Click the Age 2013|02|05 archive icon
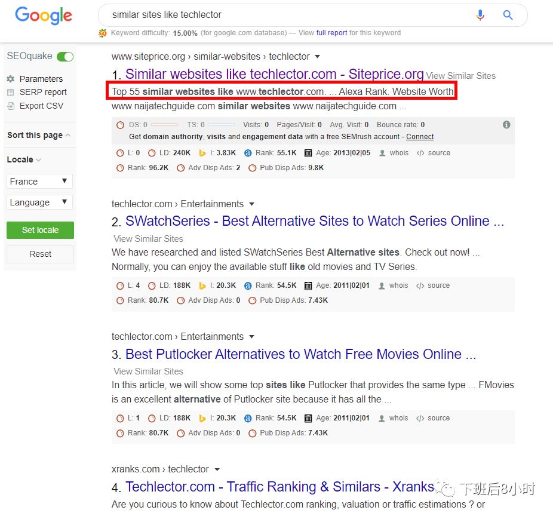The image size is (553, 513). [308, 153]
